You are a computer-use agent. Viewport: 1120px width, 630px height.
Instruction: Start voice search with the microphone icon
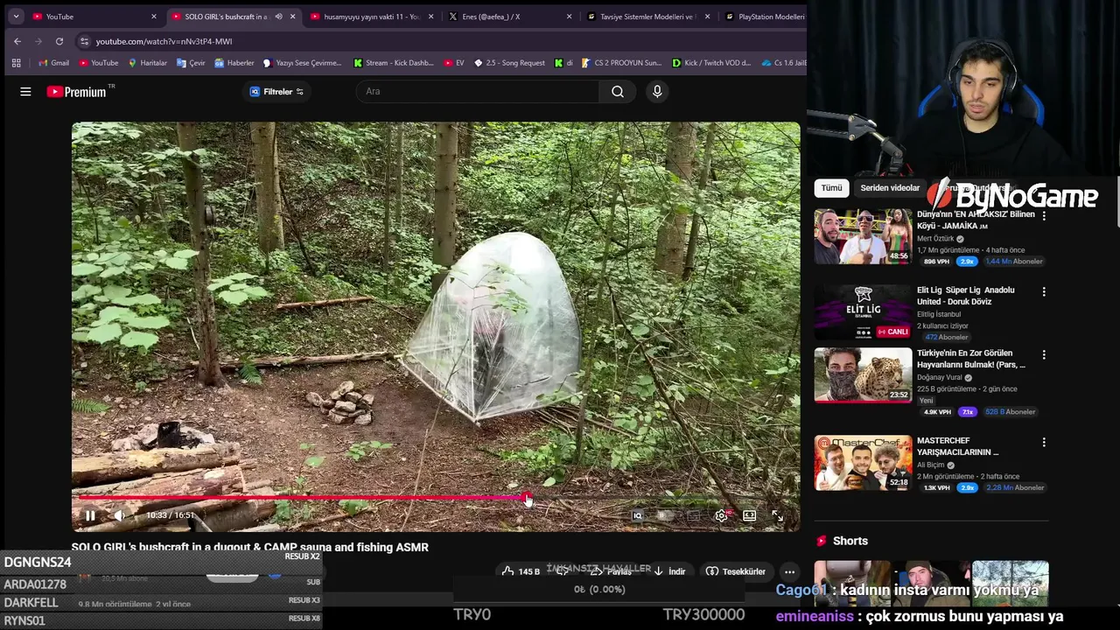pyautogui.click(x=657, y=91)
